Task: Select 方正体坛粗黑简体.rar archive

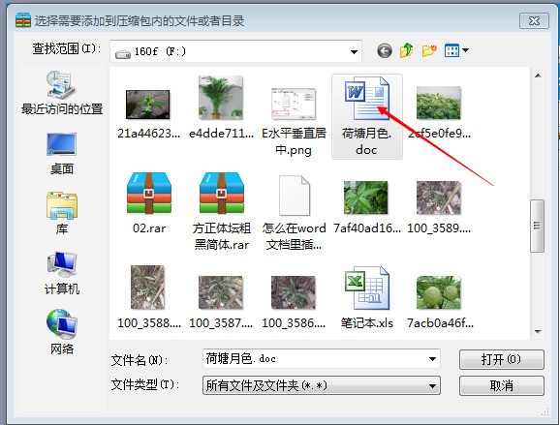Action: click(x=222, y=211)
